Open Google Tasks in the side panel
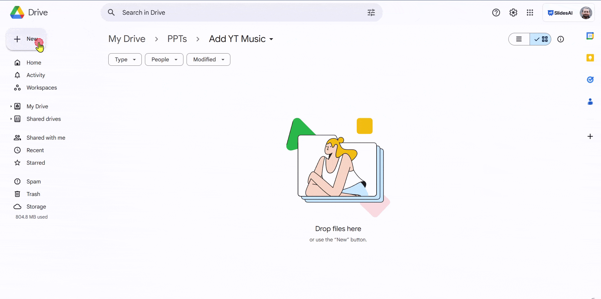The width and height of the screenshot is (601, 299). click(x=590, y=80)
